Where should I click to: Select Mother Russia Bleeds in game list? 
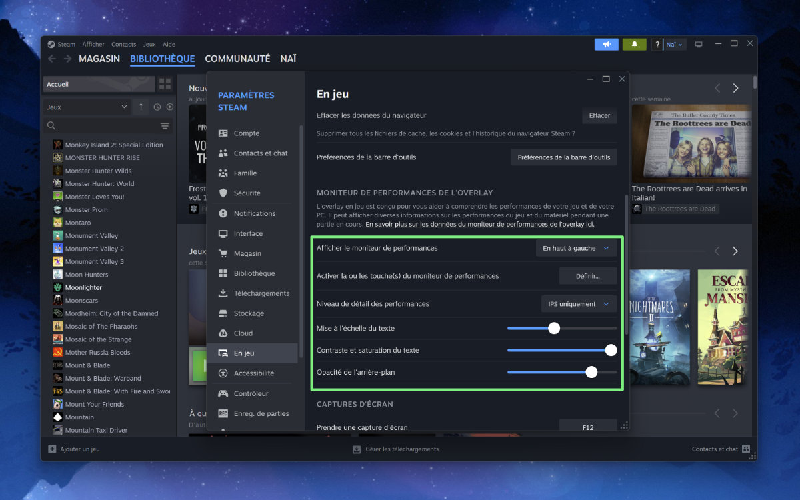click(x=97, y=353)
